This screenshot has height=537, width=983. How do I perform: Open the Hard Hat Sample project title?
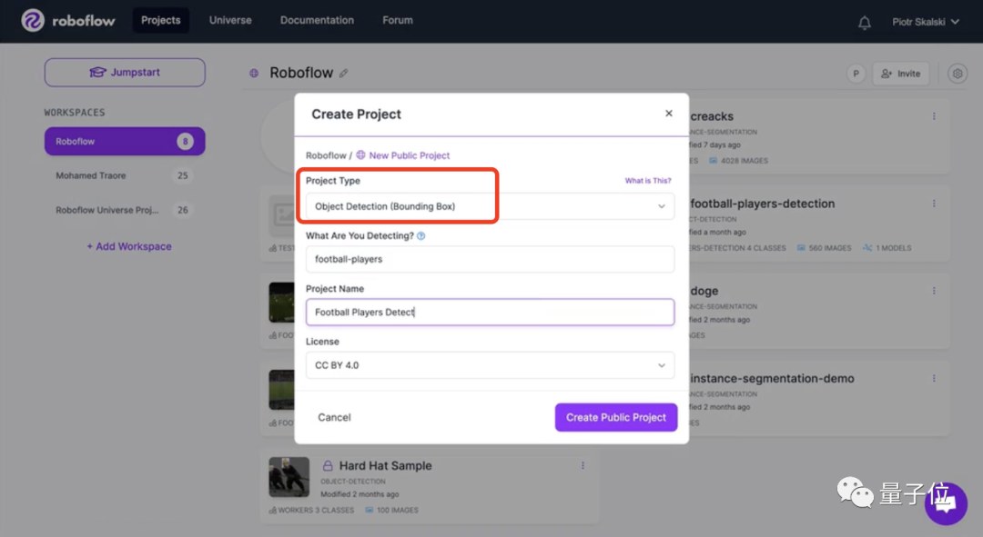pos(386,465)
